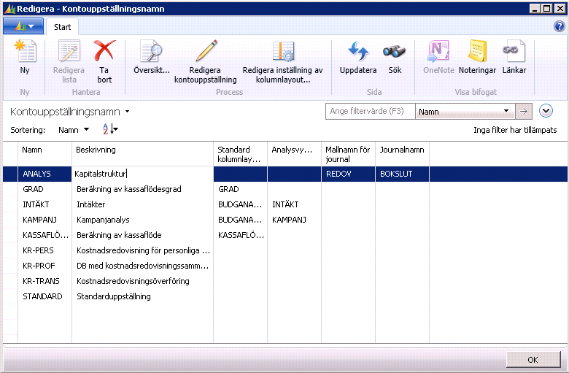569x373 pixels.
Task: Select the KASSAFLÖ... row name
Action: (x=44, y=235)
